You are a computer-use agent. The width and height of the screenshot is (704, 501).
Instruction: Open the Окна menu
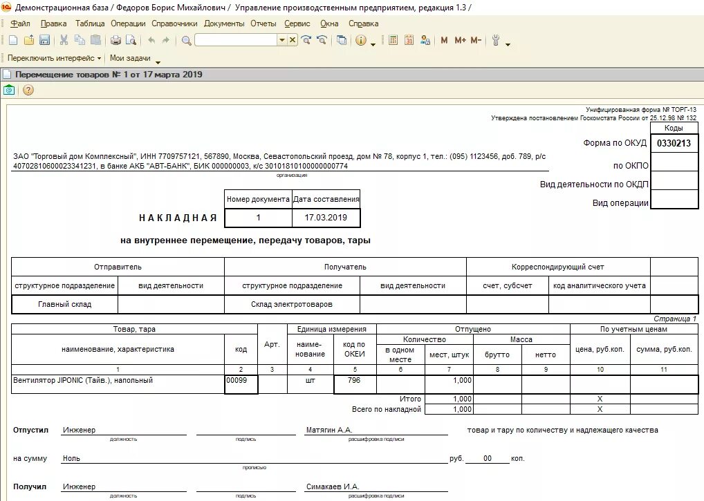pyautogui.click(x=329, y=23)
